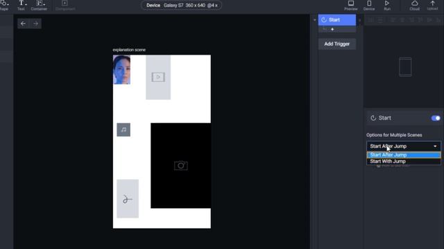Go forward with the right arrow button
Viewport: 444px width, 249px height.
35,24
